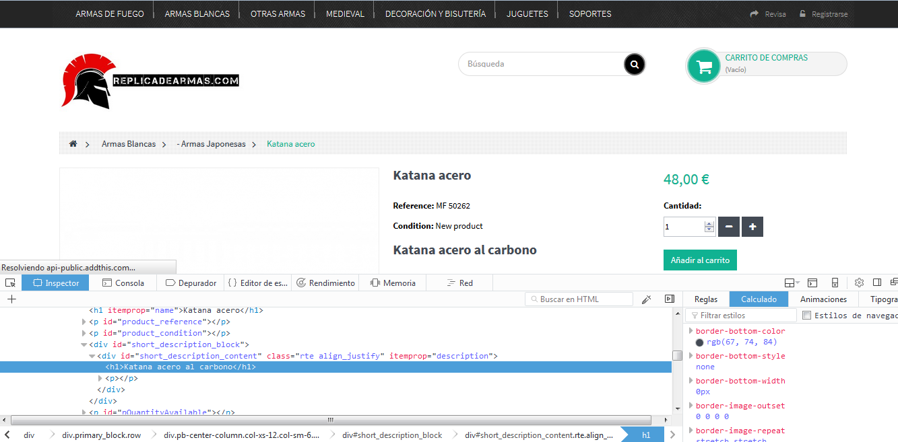
Task: Click the black search magnifier button
Action: 635,65
